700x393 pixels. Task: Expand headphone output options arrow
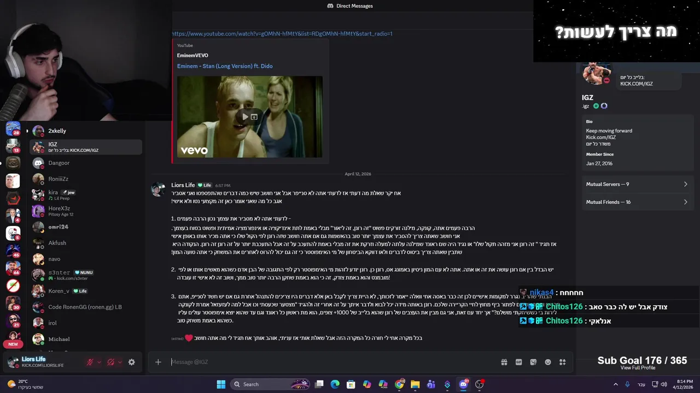click(120, 362)
